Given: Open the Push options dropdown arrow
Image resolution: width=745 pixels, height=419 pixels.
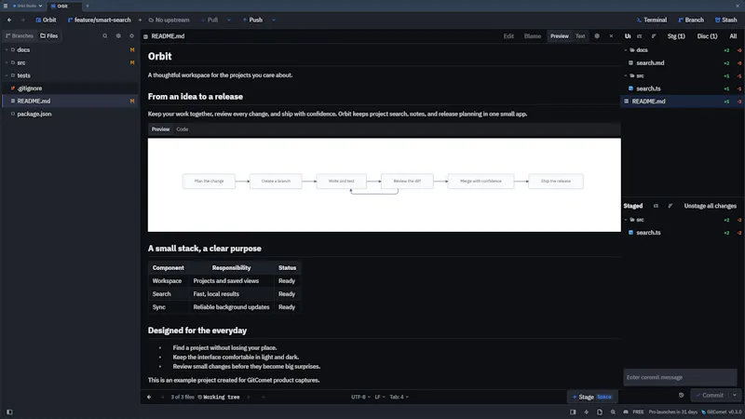Looking at the screenshot, I should pos(274,20).
